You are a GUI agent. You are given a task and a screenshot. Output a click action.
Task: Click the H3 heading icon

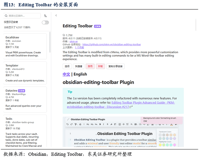[x=92, y=124]
